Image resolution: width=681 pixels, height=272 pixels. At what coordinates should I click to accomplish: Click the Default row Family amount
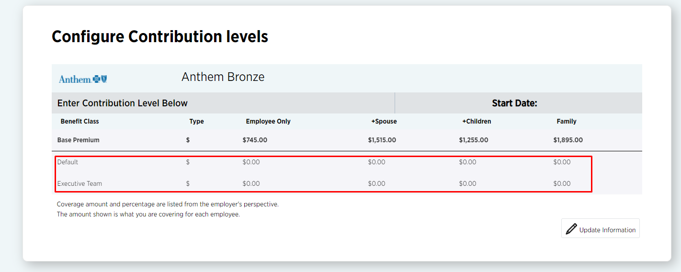[562, 162]
